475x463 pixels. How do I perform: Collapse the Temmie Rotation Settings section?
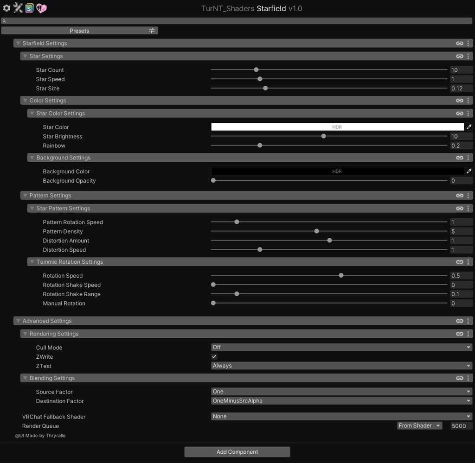point(32,261)
